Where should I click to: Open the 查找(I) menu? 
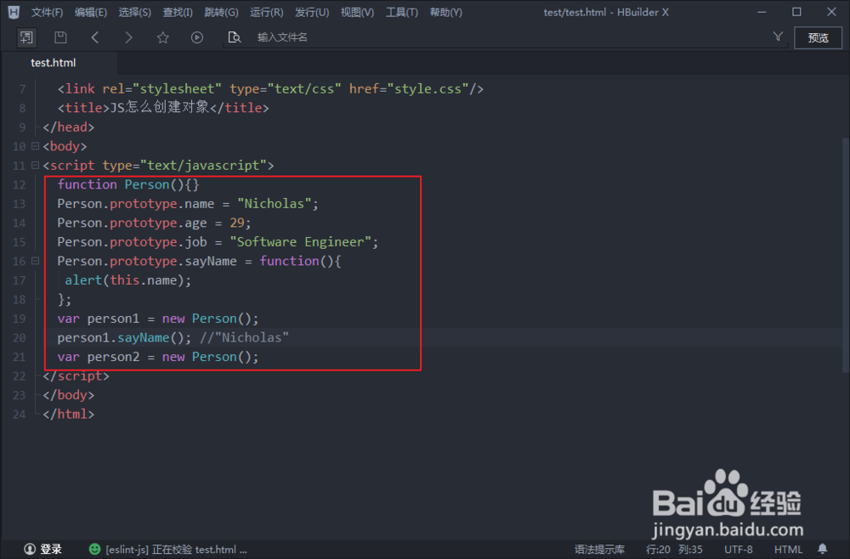[x=178, y=12]
